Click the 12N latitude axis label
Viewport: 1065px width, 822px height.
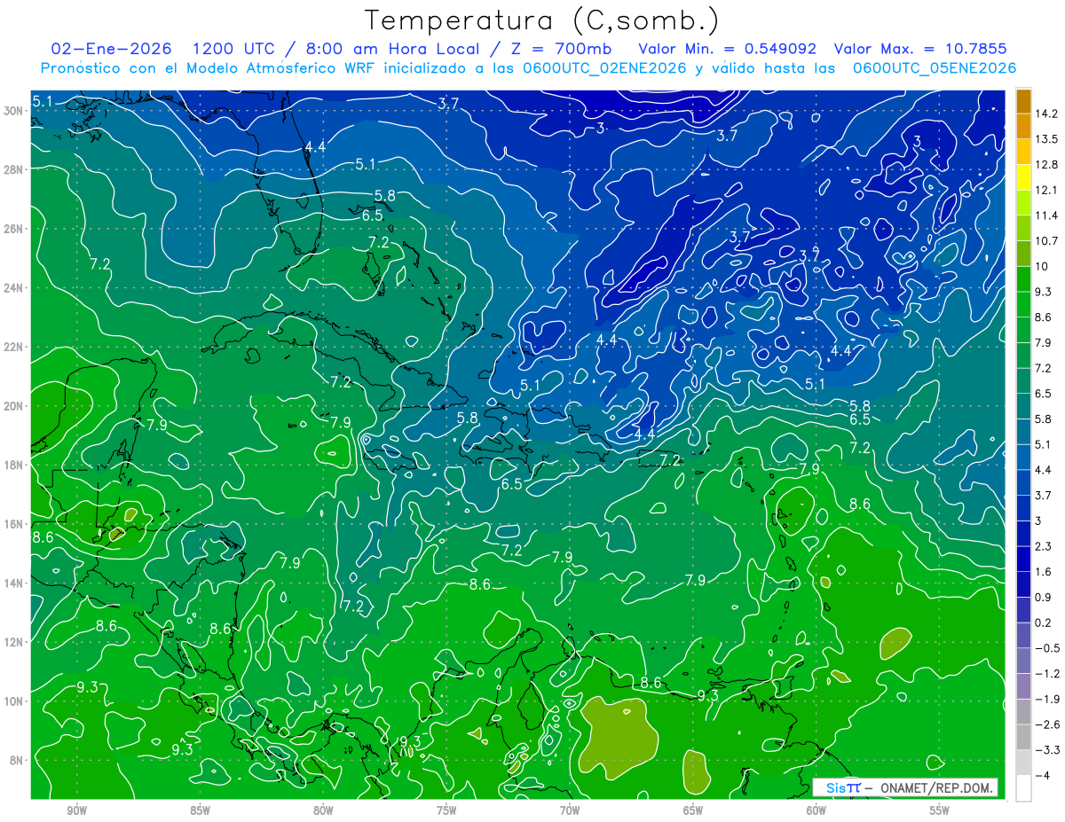15,642
